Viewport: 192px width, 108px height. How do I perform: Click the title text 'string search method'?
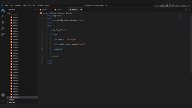(x=67, y=21)
